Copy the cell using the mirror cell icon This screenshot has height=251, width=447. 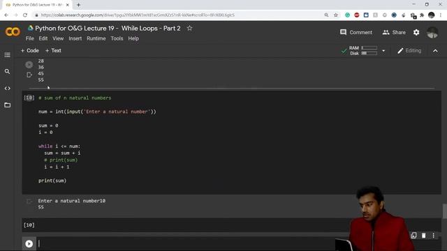[413, 236]
